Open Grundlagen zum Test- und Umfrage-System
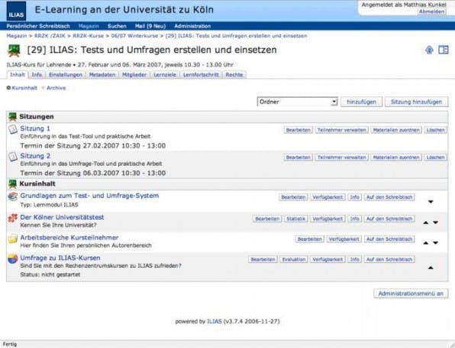 click(89, 196)
